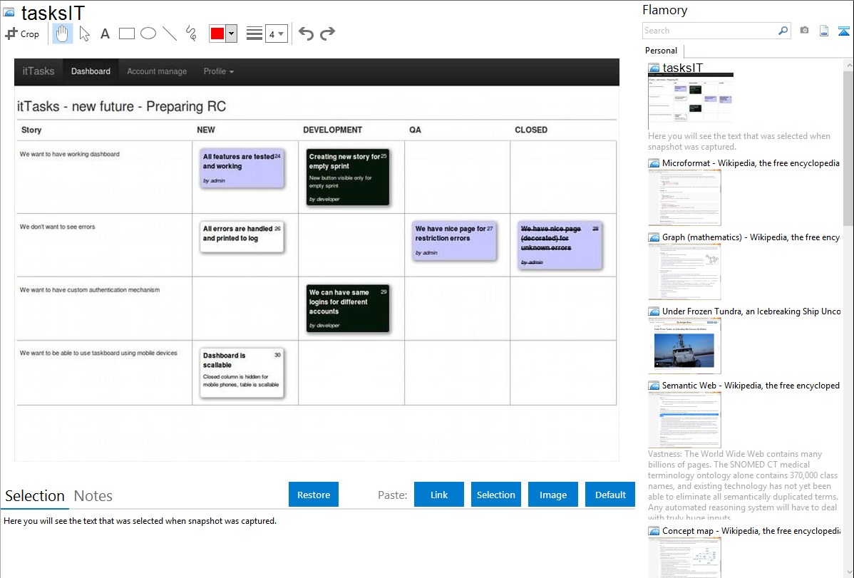
Task: Choose the arrow pointer tool
Action: click(x=84, y=33)
